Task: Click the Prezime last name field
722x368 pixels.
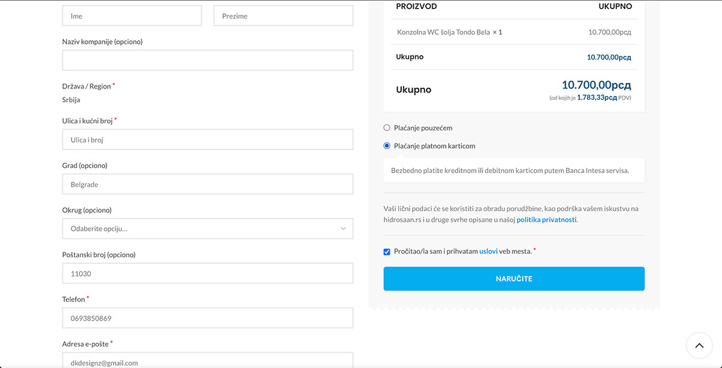Action: (283, 16)
